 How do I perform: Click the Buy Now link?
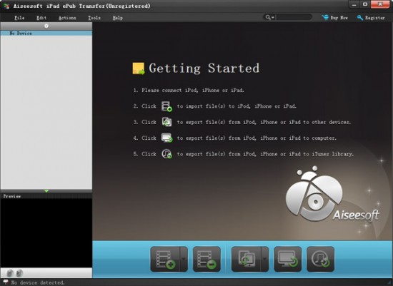(339, 18)
